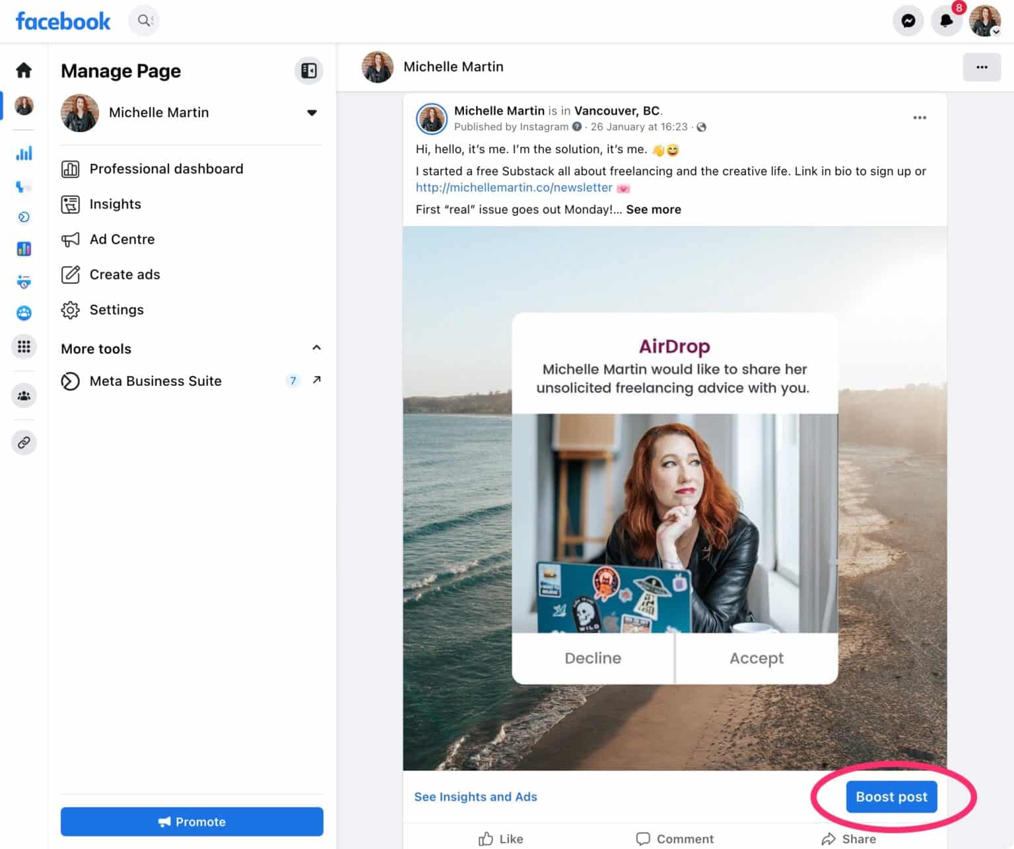Open the Michelle Martin page switcher dropdown
This screenshot has height=849, width=1014.
point(311,112)
